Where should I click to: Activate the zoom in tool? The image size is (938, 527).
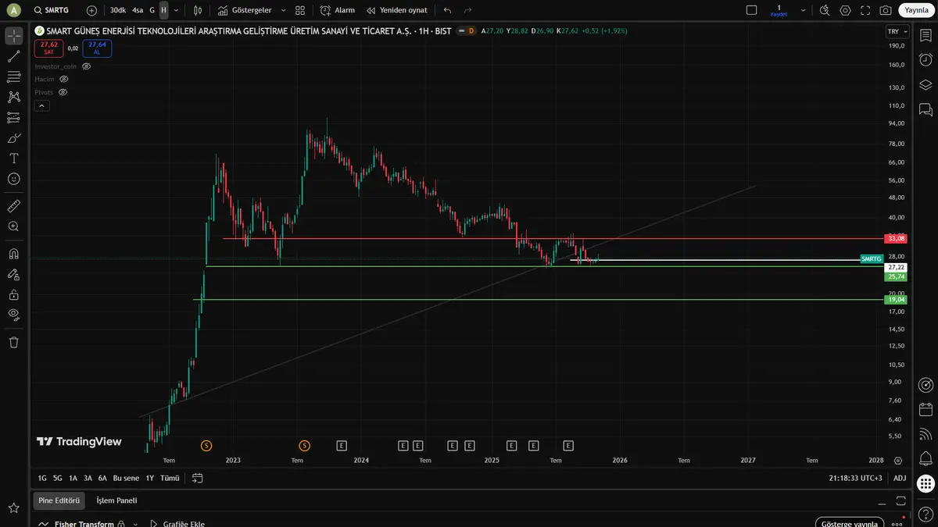[14, 226]
